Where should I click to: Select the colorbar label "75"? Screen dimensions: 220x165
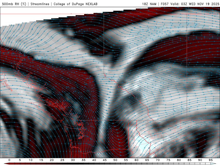(168, 160)
